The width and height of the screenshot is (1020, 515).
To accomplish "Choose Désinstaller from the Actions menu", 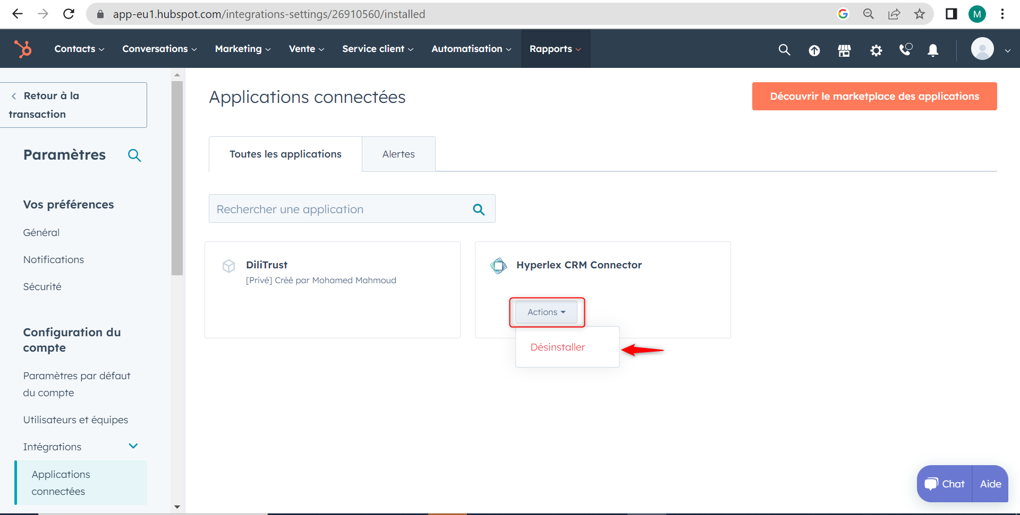I will point(558,347).
